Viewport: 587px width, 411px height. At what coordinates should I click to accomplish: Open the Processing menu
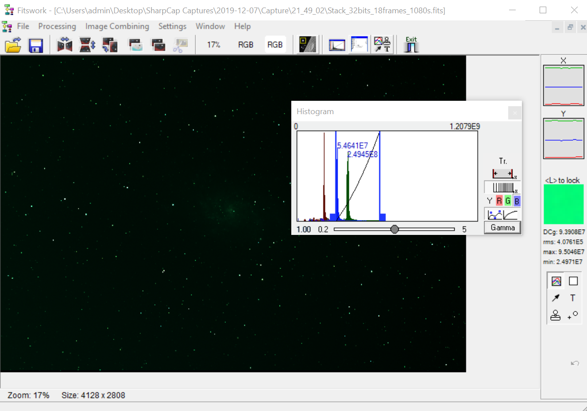point(57,26)
